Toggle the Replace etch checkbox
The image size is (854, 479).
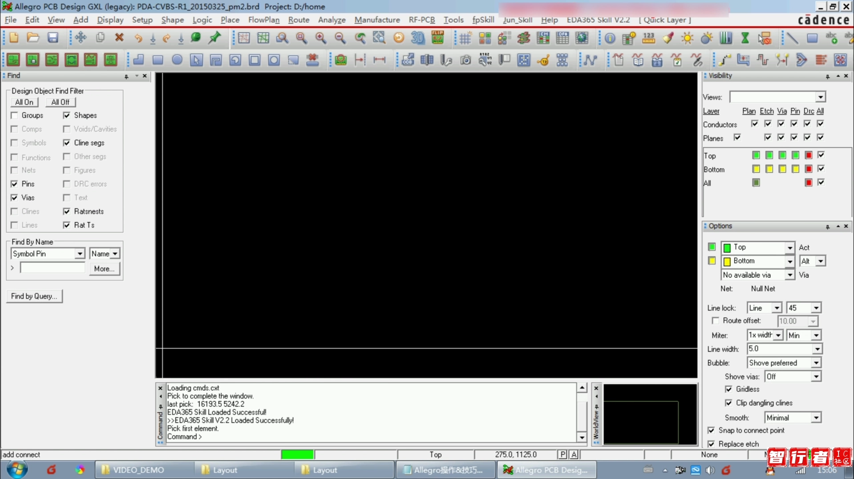coord(711,444)
